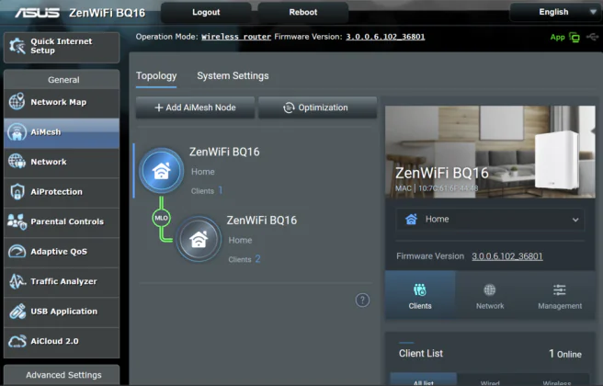Open Parental Controls
Screen dimensions: 603x386
click(62, 221)
